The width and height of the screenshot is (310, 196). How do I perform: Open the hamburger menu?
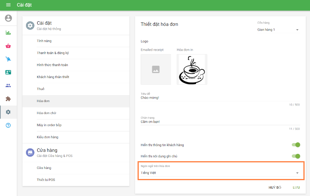point(8,5)
